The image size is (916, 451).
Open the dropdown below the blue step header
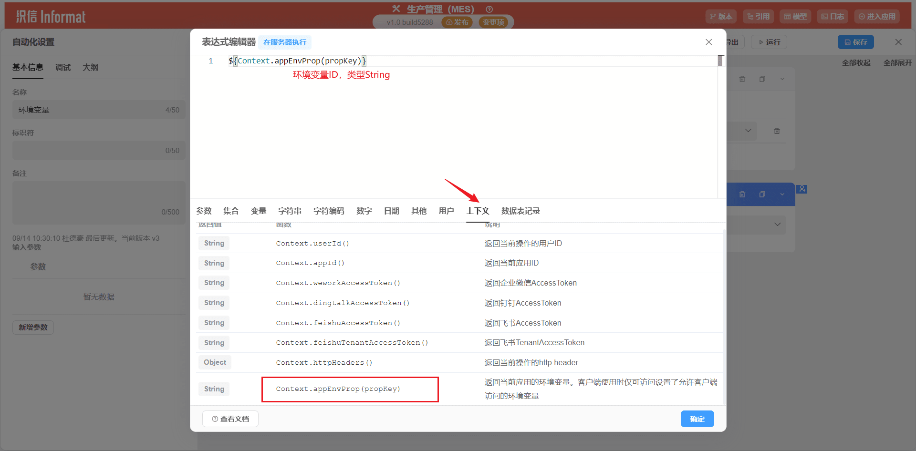(x=777, y=224)
